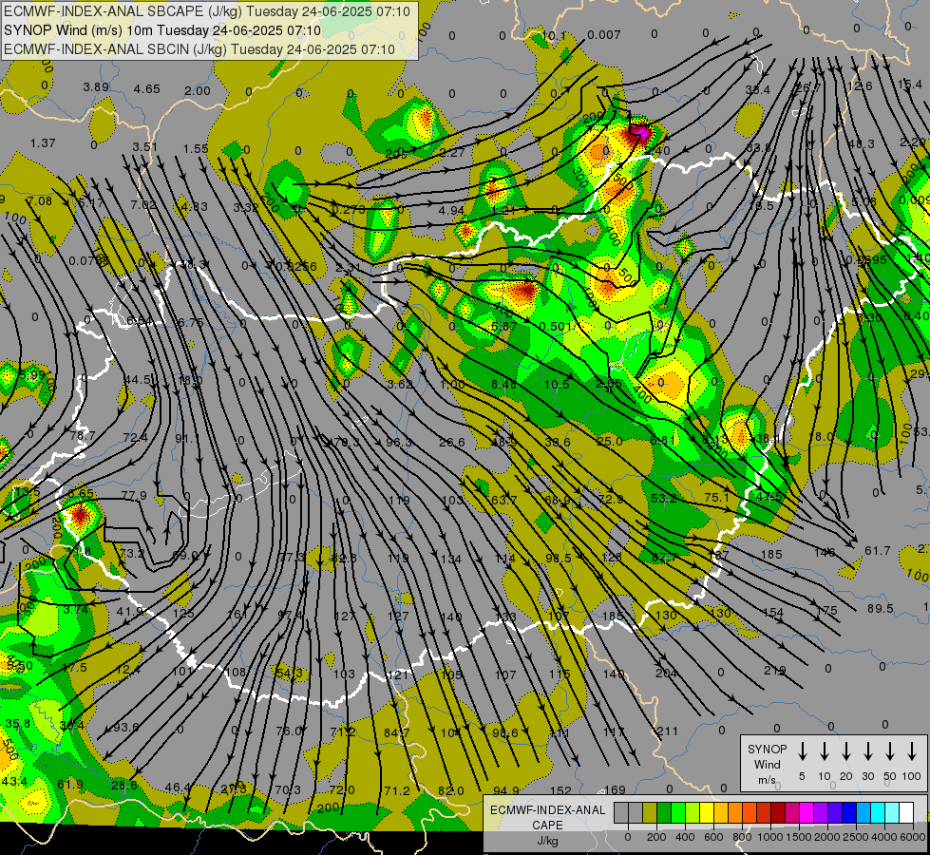Viewport: 930px width, 855px height.
Task: Click the 1000 tick label on CAPE scale
Action: pos(770,837)
